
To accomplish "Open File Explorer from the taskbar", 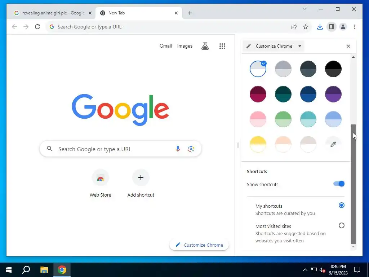I will pos(44,270).
